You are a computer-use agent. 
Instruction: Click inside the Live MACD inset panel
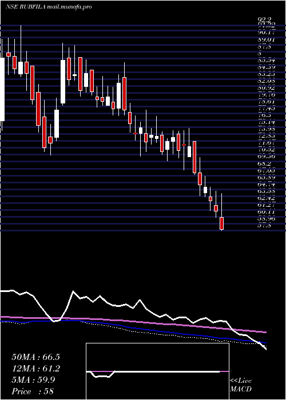[x=157, y=371]
